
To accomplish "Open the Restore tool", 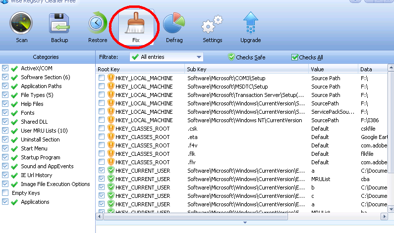I will (98, 23).
